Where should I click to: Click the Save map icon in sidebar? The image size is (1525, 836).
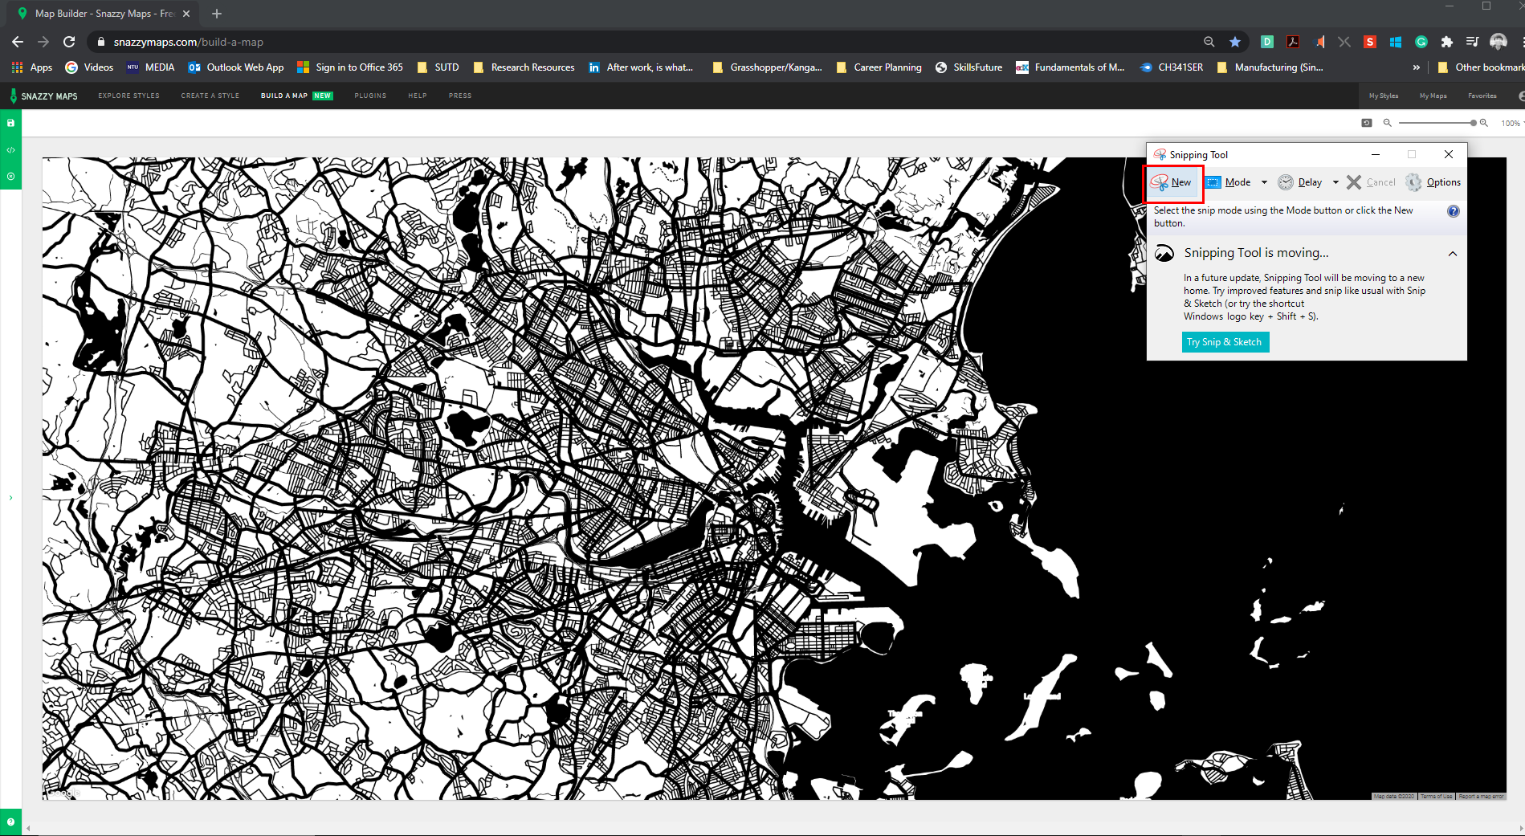[x=10, y=123]
